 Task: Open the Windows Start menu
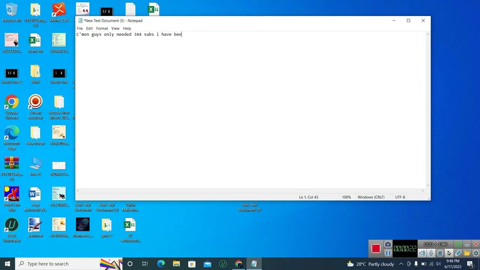click(7, 264)
